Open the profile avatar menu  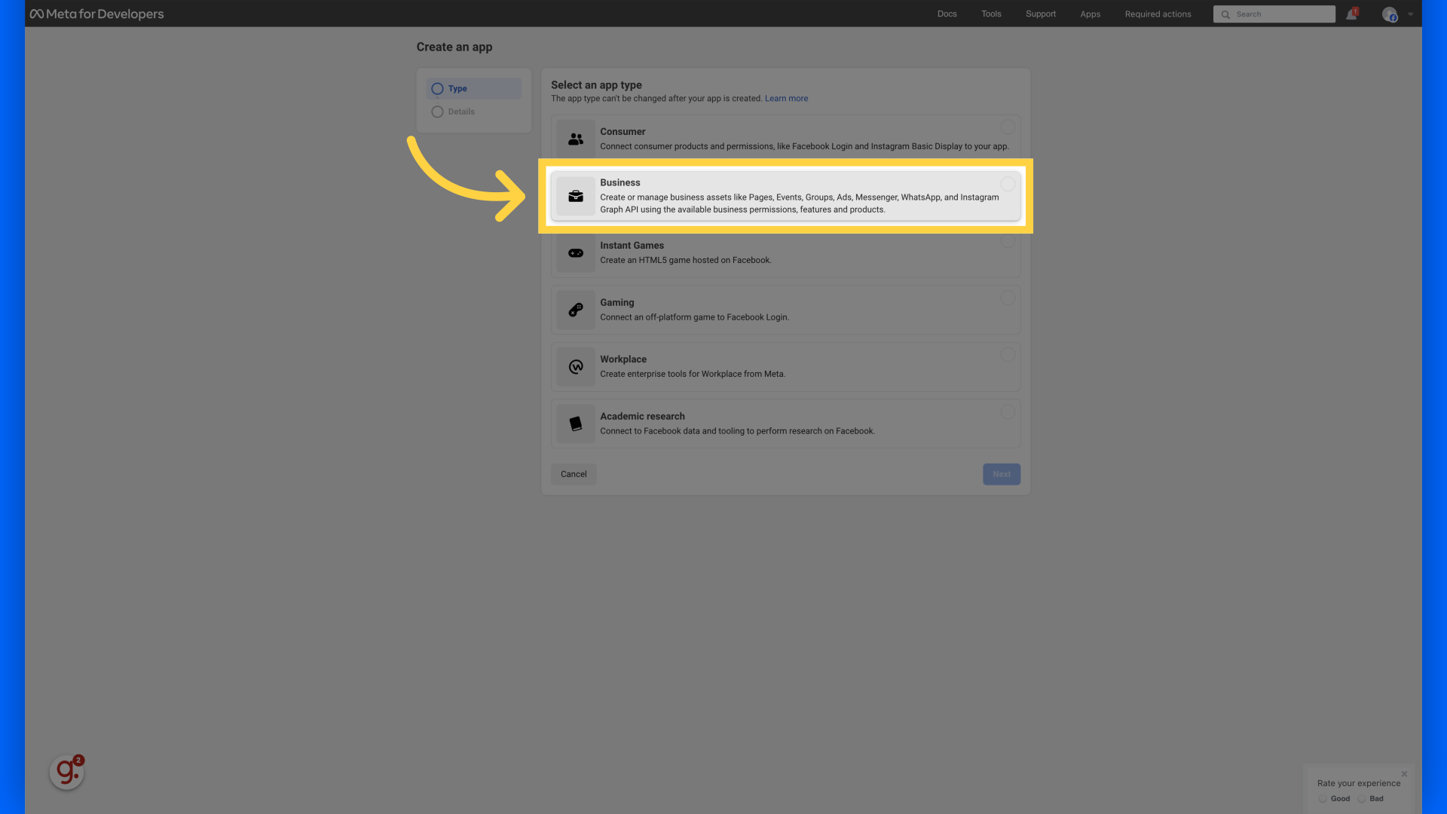1390,14
